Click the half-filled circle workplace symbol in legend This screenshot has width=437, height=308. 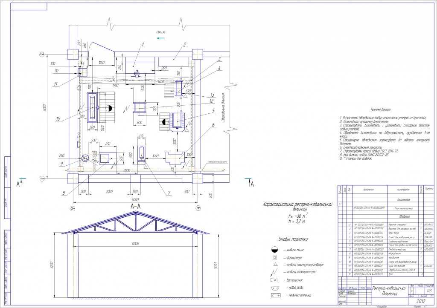click(275, 248)
